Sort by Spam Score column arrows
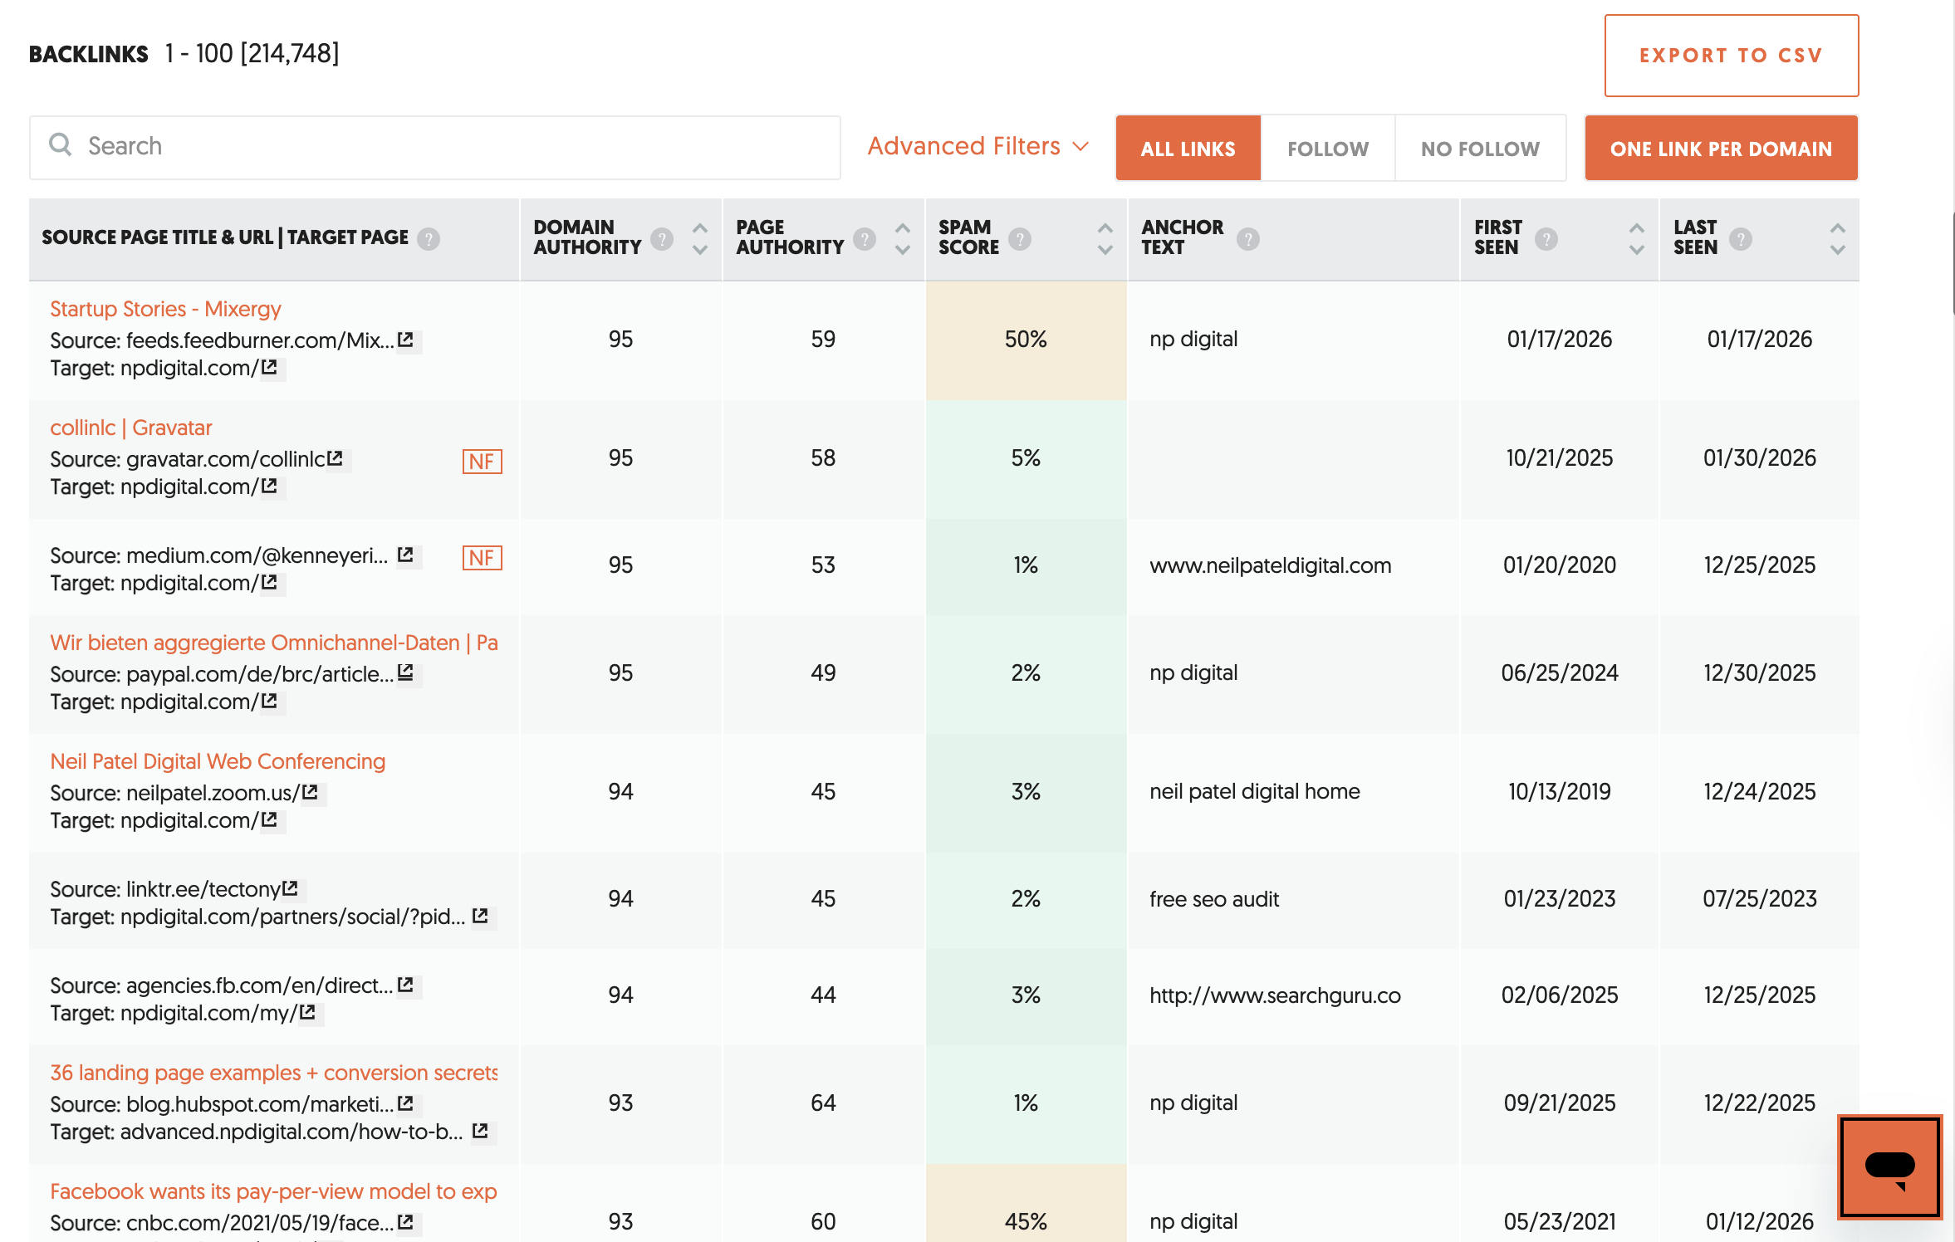 pyautogui.click(x=1105, y=239)
